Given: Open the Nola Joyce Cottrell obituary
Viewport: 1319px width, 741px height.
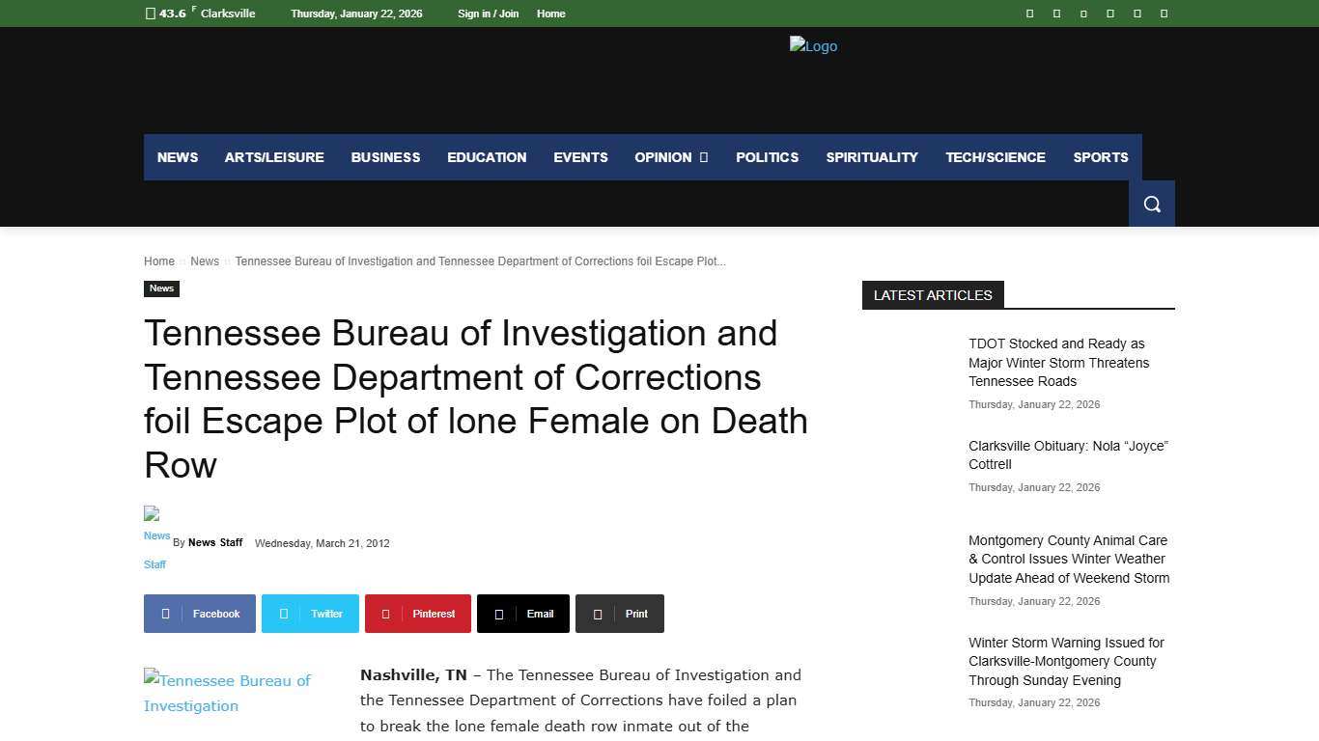Looking at the screenshot, I should click(1068, 454).
